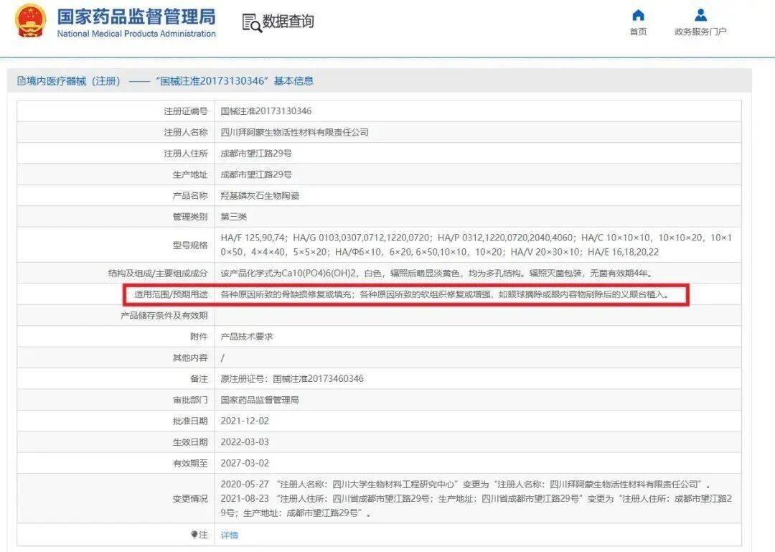This screenshot has height=552, width=775.
Task: Open the 详情 link in the 注 row
Action: 229,535
